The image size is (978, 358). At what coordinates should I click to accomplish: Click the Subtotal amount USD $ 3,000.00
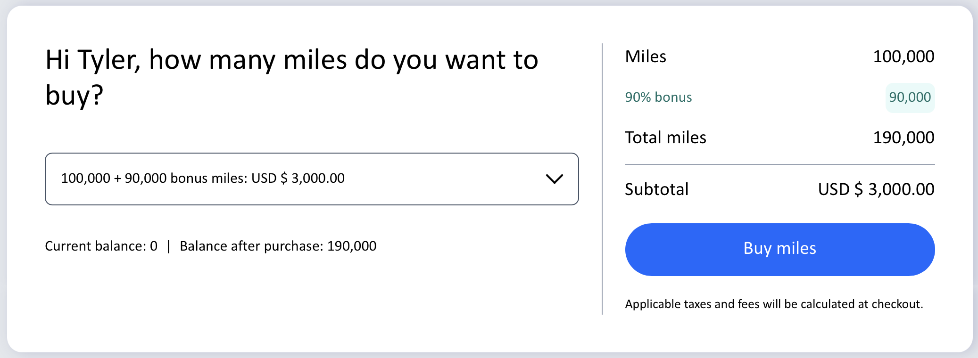point(875,189)
